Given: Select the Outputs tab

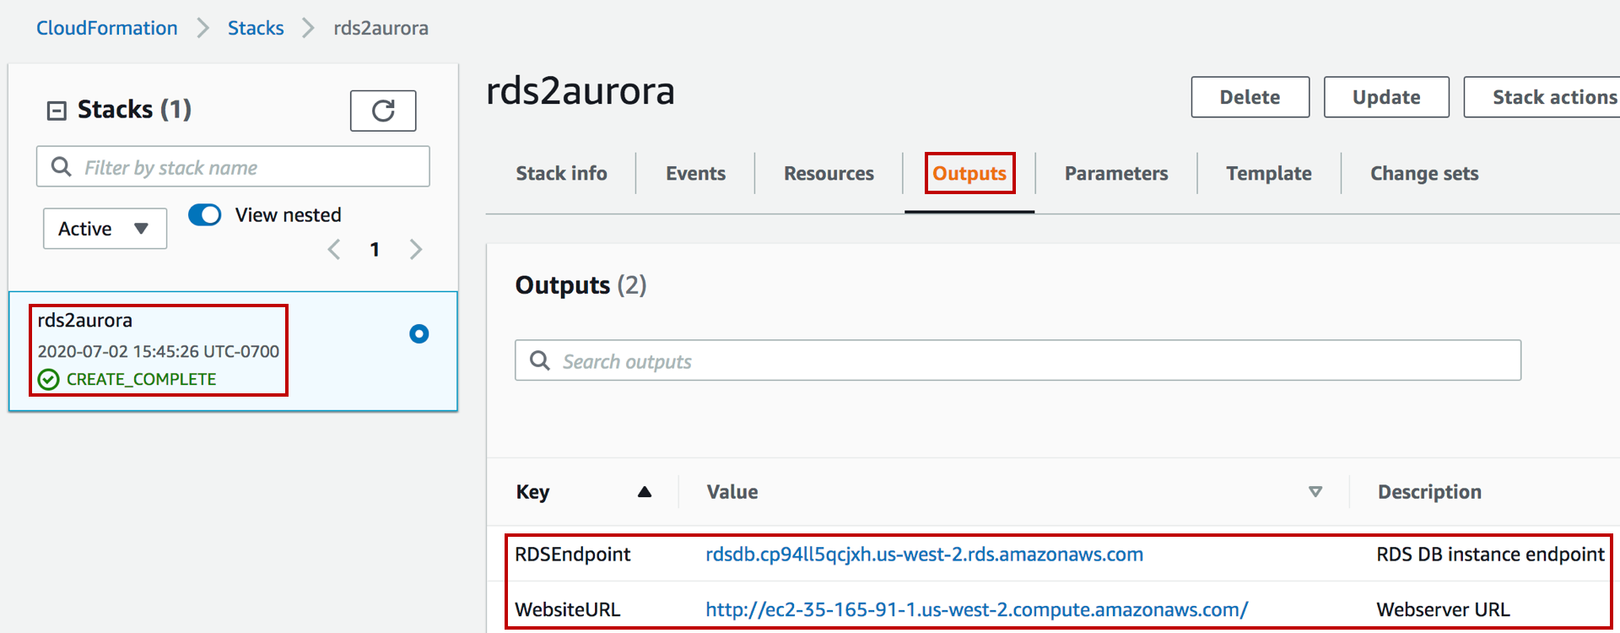Looking at the screenshot, I should (969, 173).
